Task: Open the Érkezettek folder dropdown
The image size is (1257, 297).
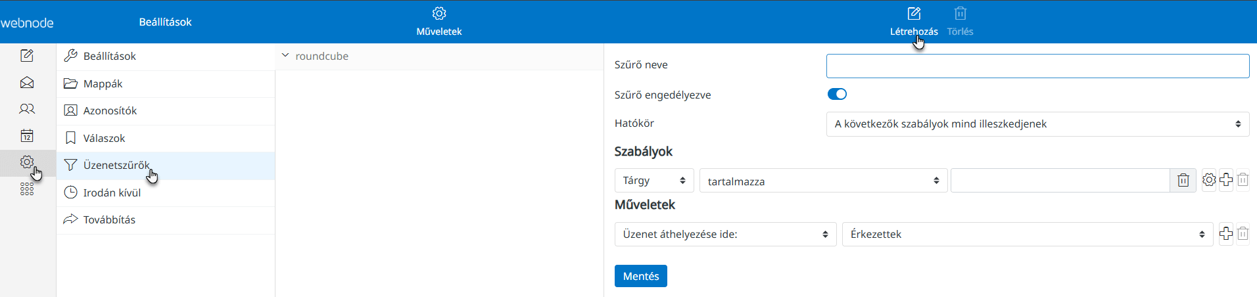Action: pyautogui.click(x=1027, y=235)
